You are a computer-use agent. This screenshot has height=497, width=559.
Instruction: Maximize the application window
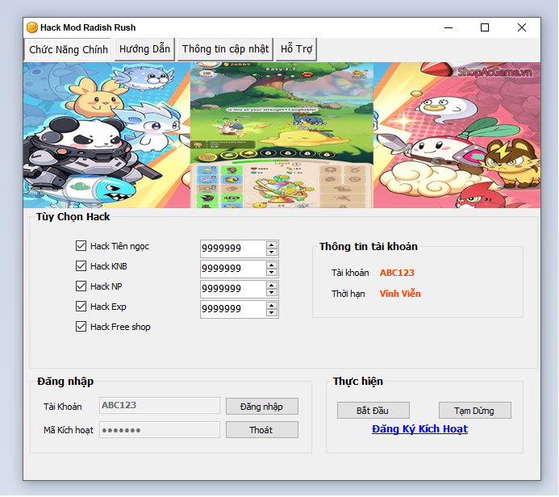(x=485, y=27)
